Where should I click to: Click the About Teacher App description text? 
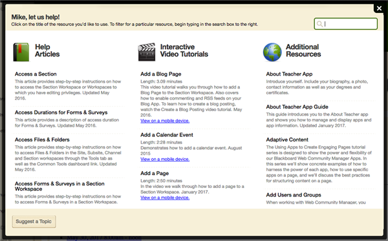(x=317, y=87)
